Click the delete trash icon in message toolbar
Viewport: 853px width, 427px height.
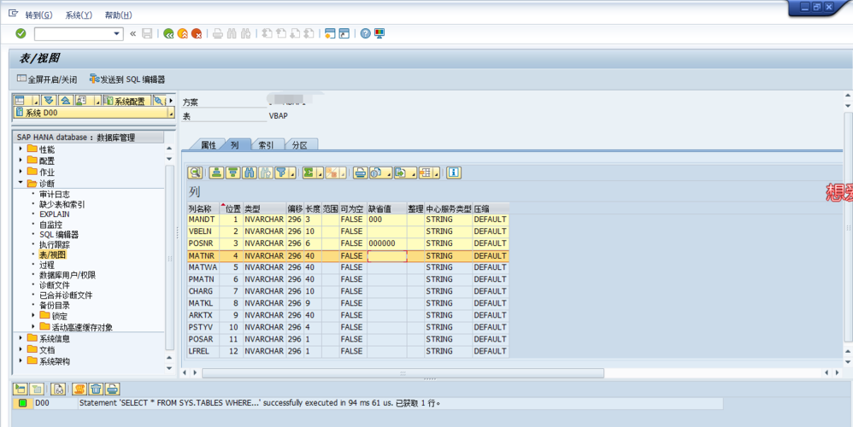coord(96,389)
